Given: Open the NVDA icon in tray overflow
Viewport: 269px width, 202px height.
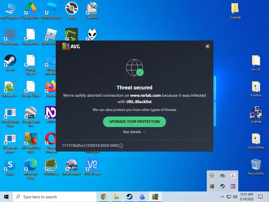Looking at the screenshot, I should pyautogui.click(x=233, y=186).
